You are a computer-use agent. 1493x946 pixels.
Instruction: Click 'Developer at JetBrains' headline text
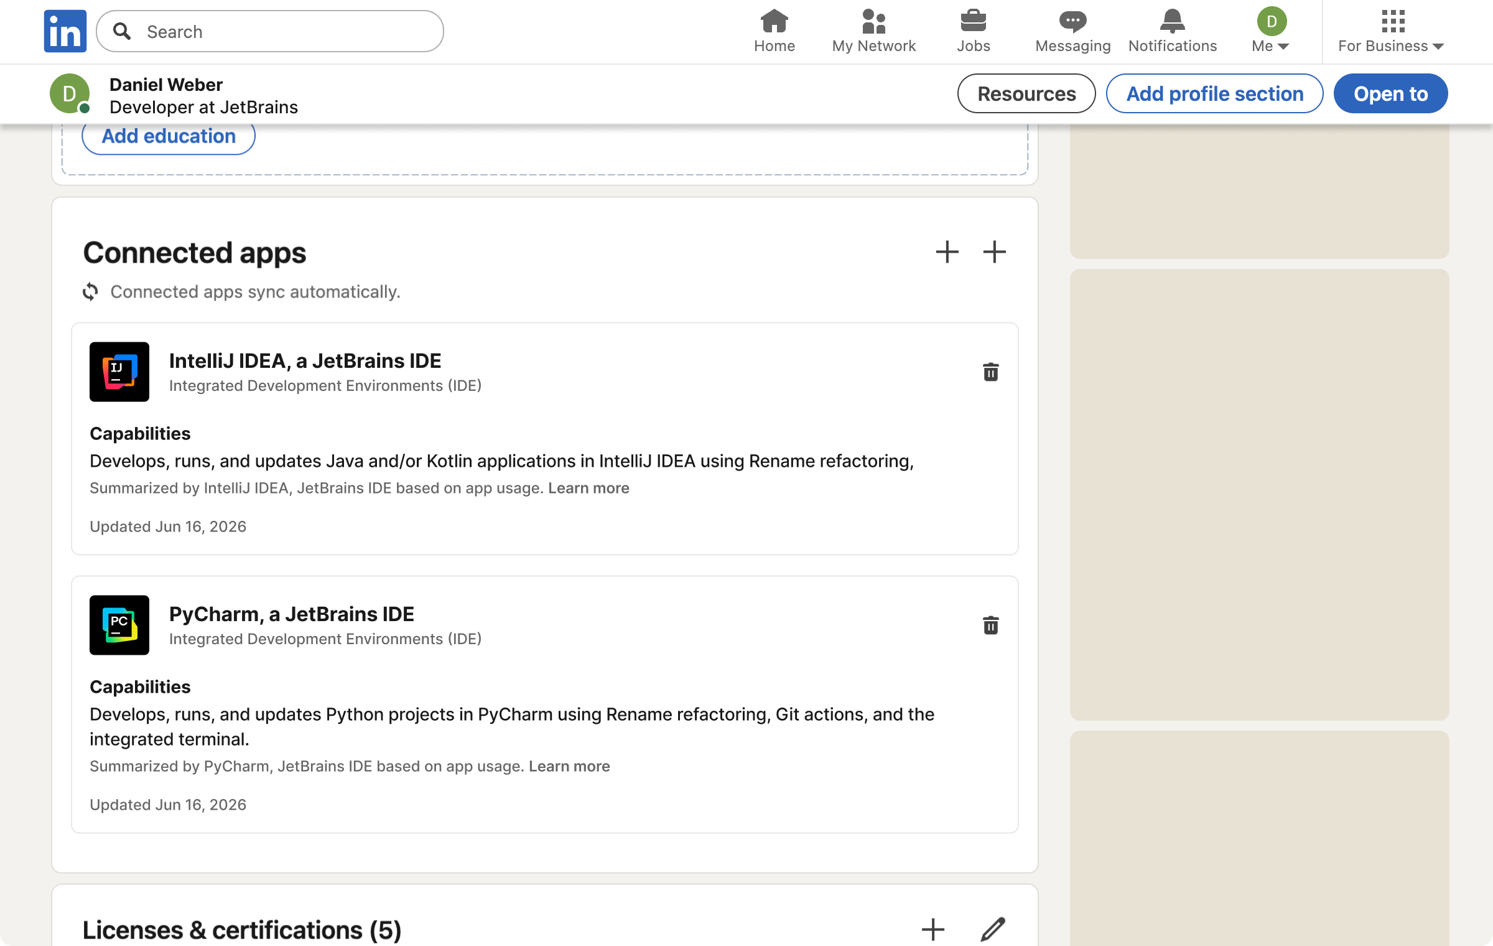tap(204, 107)
